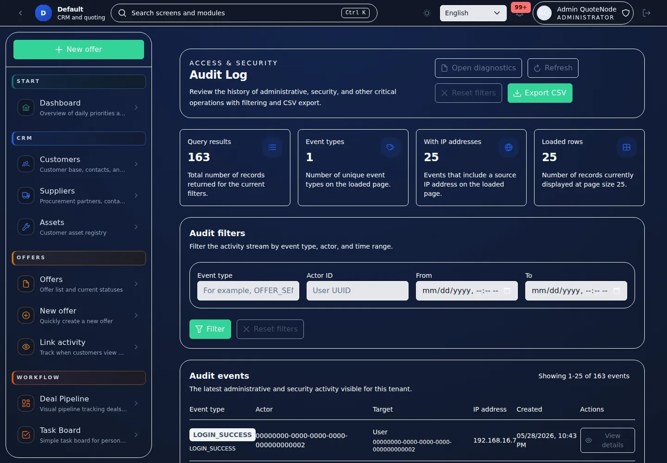Expand Link activity chevron
Viewport: 667px width, 463px height.
tap(136, 347)
